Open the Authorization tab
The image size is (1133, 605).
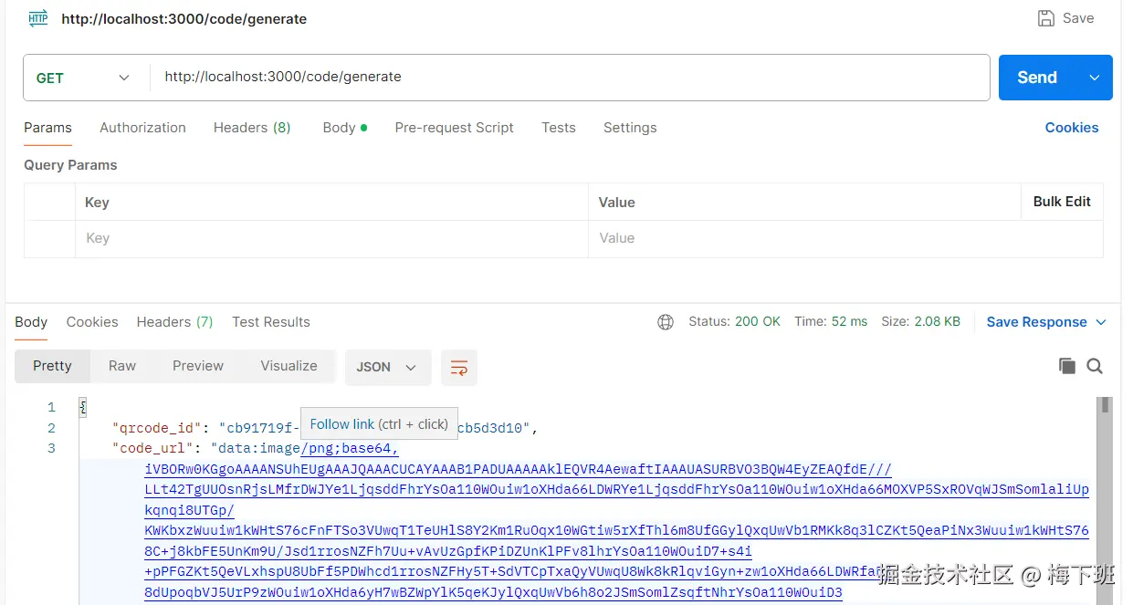pyautogui.click(x=142, y=128)
